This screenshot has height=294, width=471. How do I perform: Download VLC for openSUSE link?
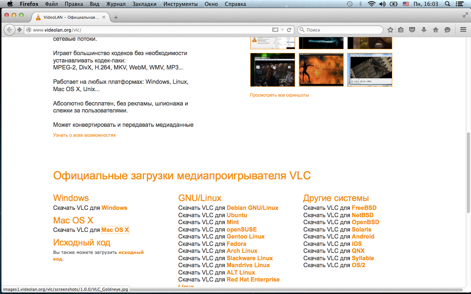242,230
